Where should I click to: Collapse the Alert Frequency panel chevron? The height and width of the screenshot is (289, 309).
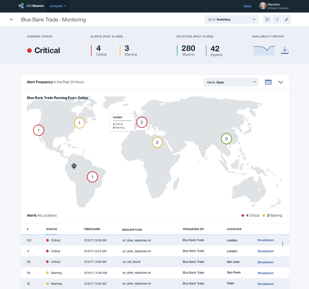[x=281, y=82]
